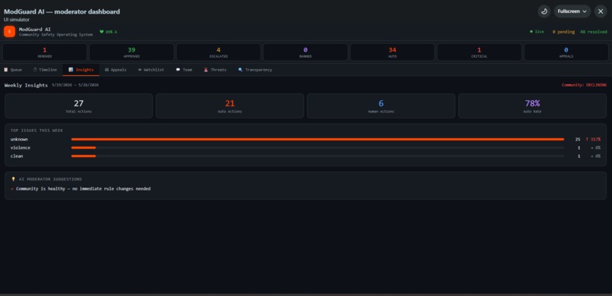This screenshot has width=612, height=296.
Task: Select the Auto Actions card showing 21
Action: 230,105
